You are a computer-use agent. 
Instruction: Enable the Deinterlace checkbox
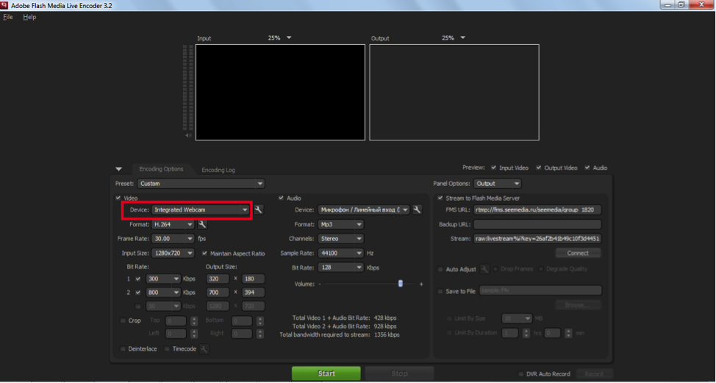[x=123, y=348]
